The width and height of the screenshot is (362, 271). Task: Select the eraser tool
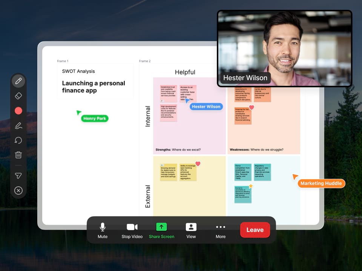[x=18, y=96]
